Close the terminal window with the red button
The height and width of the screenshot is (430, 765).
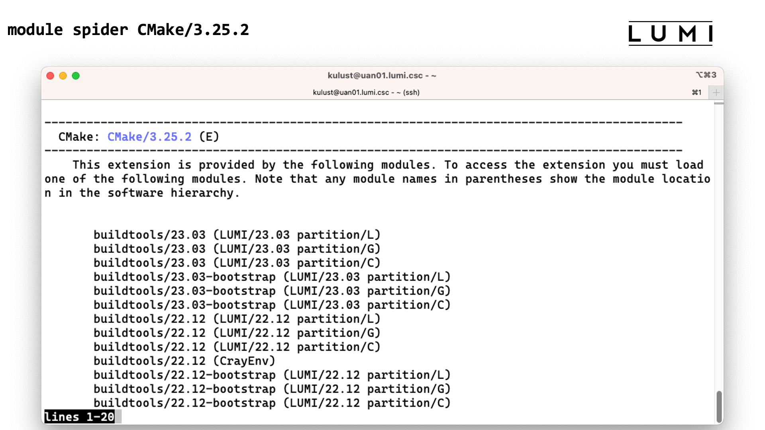coord(50,76)
